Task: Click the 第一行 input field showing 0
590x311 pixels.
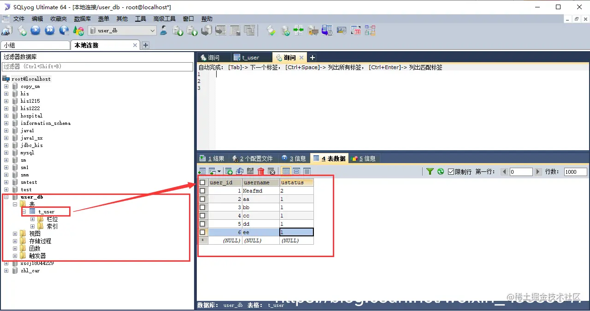Action: pyautogui.click(x=521, y=171)
